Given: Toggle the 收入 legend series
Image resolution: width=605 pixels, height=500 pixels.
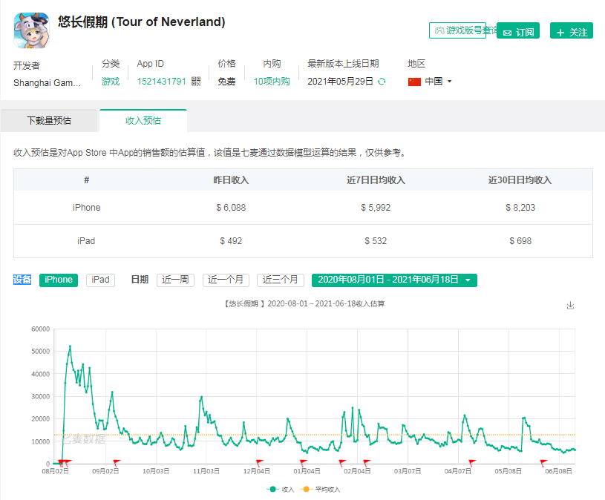Looking at the screenshot, I should pos(281,489).
